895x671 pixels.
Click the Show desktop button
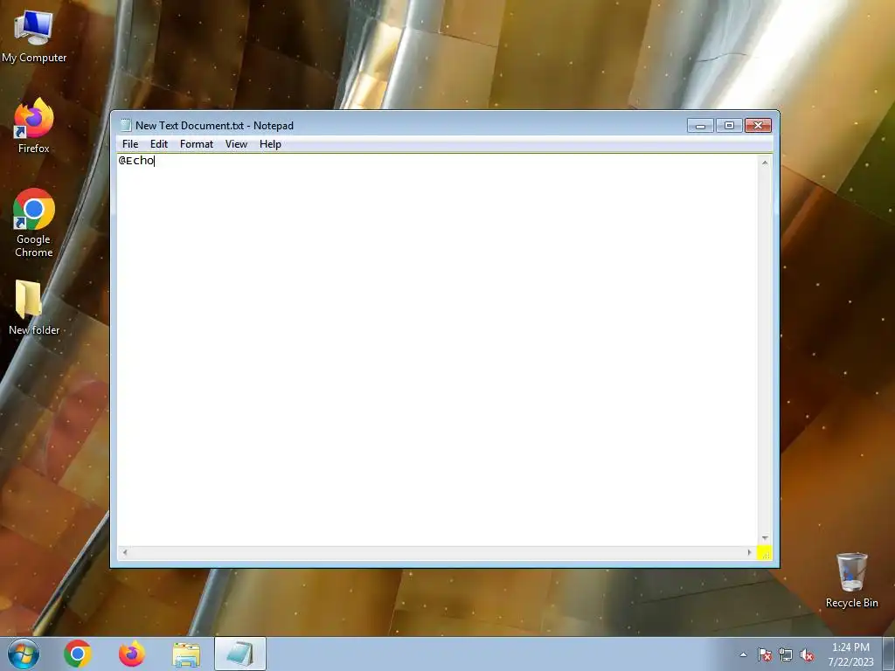pos(889,654)
